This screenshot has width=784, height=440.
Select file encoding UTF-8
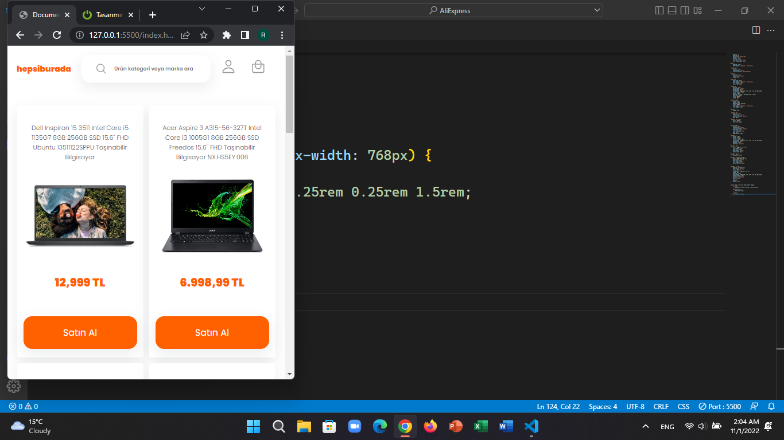[635, 406]
